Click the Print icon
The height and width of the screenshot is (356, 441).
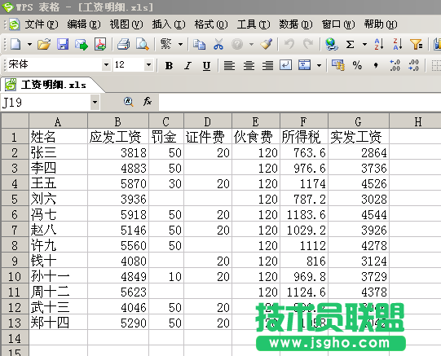click(x=123, y=44)
